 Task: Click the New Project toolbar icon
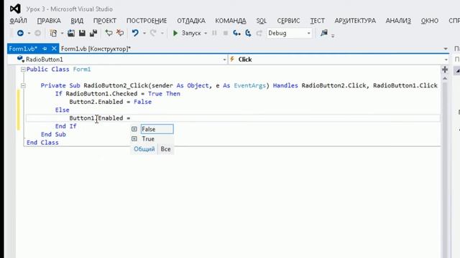[x=53, y=33]
